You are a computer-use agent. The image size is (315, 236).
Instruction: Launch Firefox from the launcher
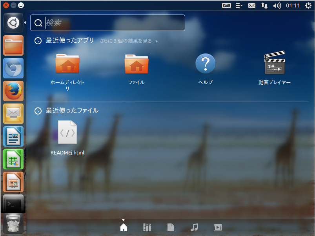(x=13, y=91)
